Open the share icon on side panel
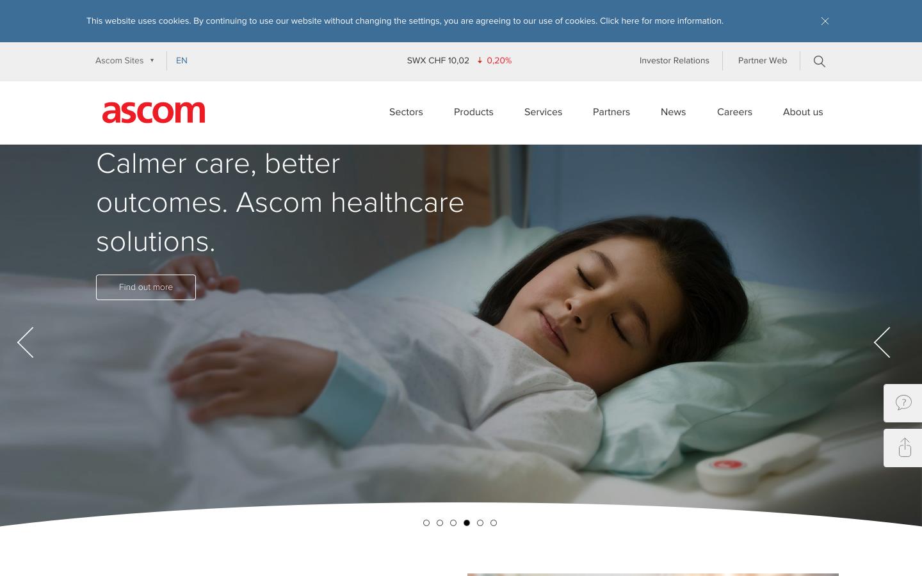Image resolution: width=922 pixels, height=576 pixels. point(903,447)
